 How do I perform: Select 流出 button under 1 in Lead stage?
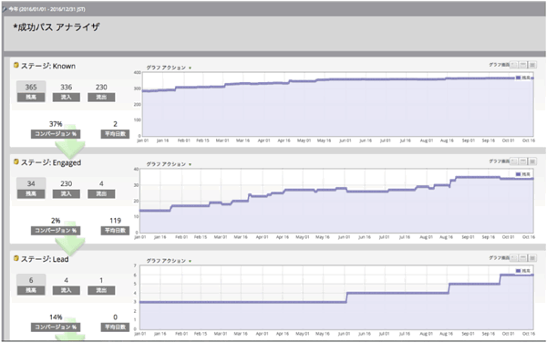pyautogui.click(x=101, y=290)
